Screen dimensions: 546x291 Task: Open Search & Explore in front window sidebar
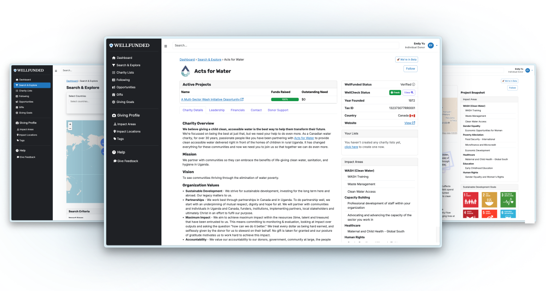point(126,65)
